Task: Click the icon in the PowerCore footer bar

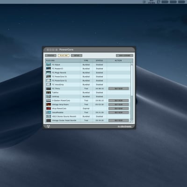Action: [x=49, y=126]
